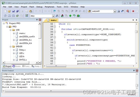This screenshot has height=97, width=140.
Task: Download to flash with LOAD icon
Action: [x=27, y=16]
